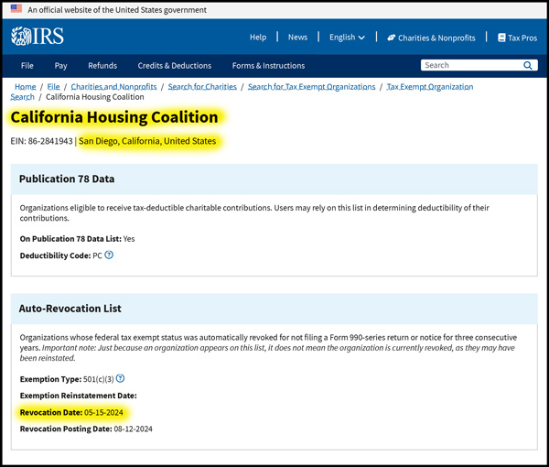
Task: Select the EIN: 86-2841943 text
Action: 42,141
